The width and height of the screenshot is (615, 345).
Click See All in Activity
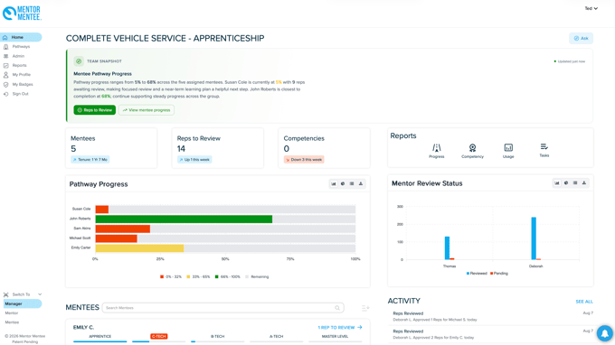pyautogui.click(x=584, y=302)
